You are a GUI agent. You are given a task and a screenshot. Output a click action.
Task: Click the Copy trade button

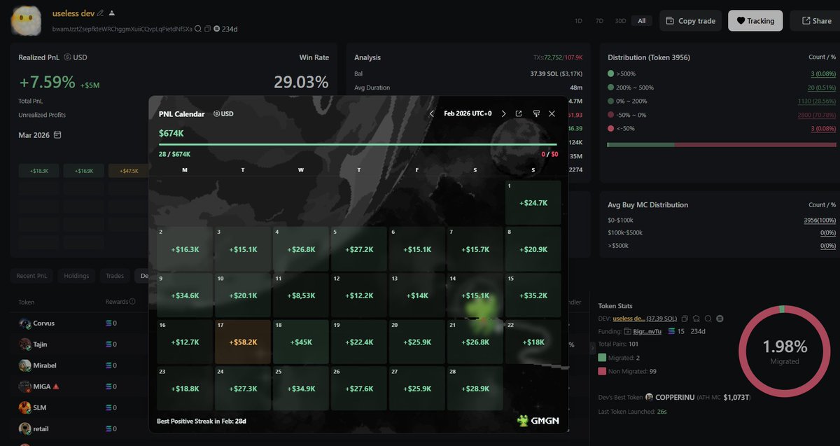[690, 21]
